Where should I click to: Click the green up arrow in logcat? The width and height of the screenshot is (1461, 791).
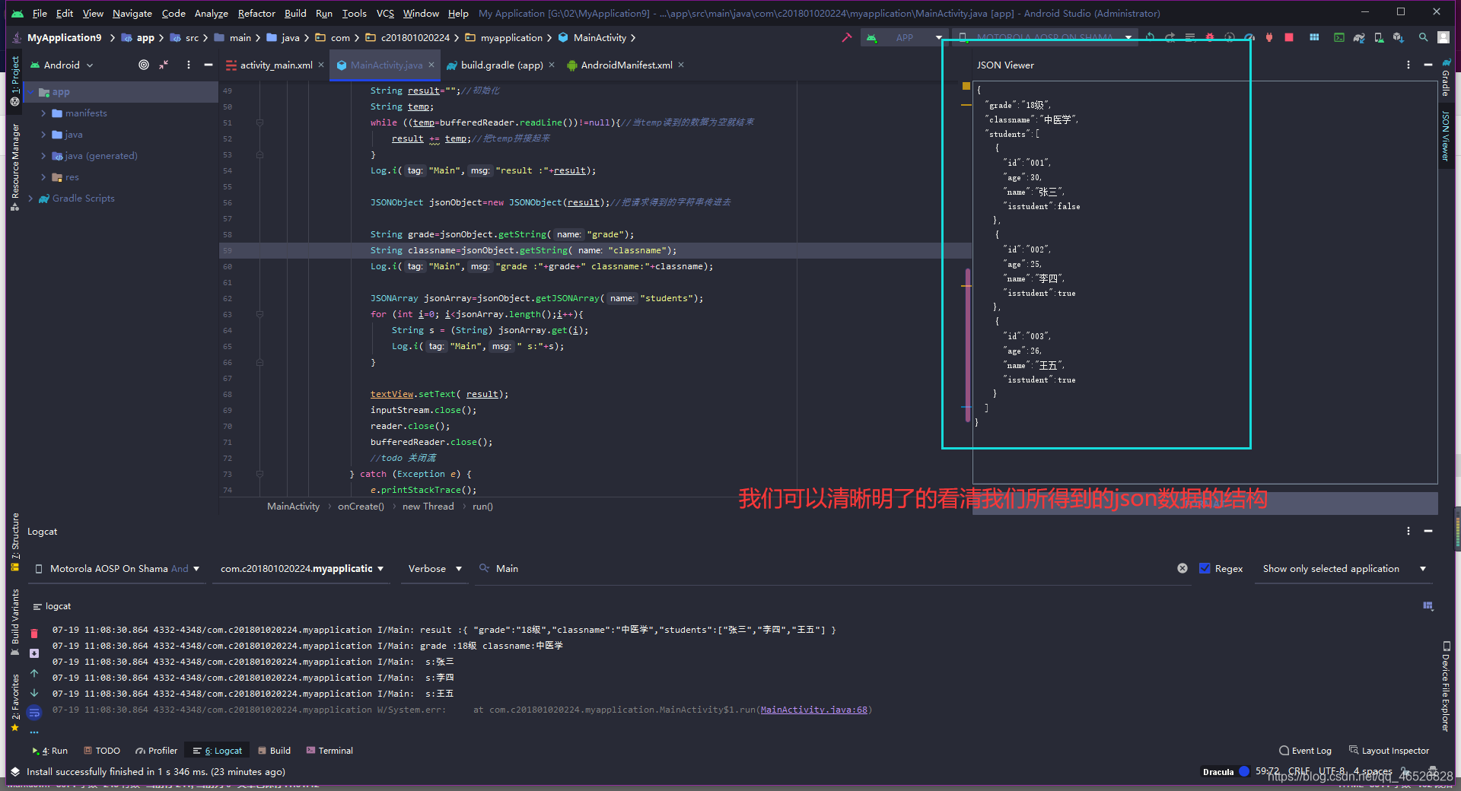[x=34, y=673]
